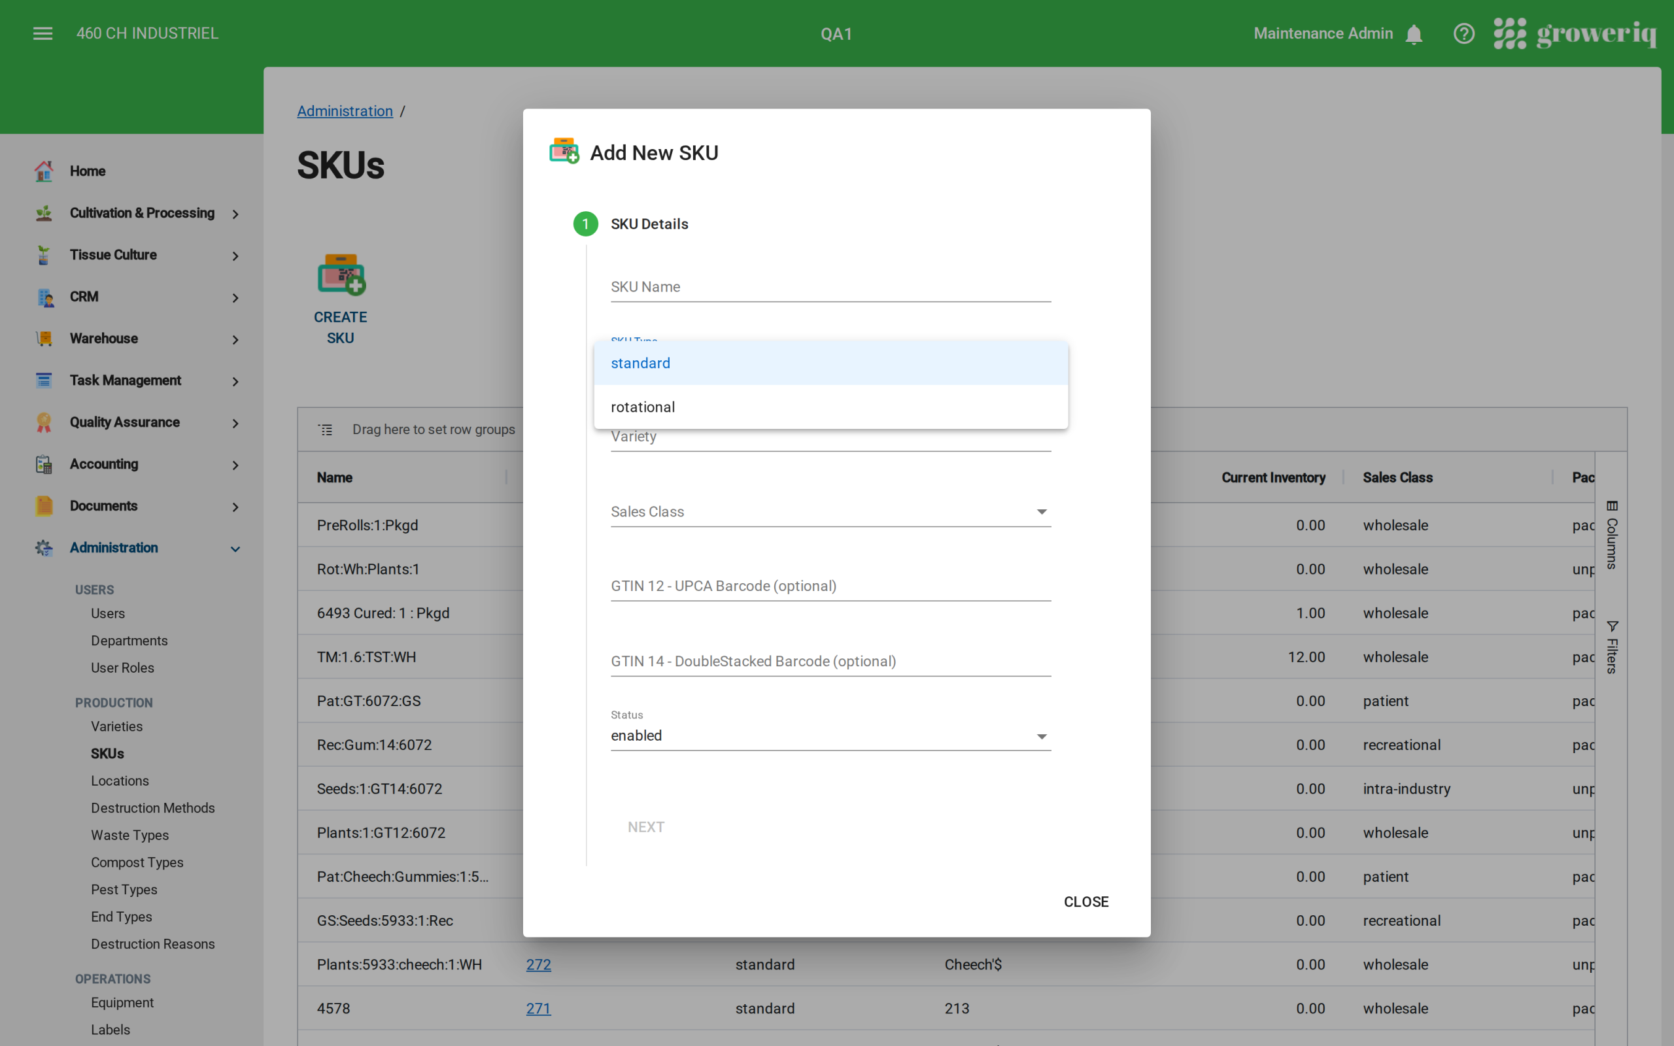Expand the Quality Assurance chevron
The width and height of the screenshot is (1674, 1046).
[x=235, y=424]
